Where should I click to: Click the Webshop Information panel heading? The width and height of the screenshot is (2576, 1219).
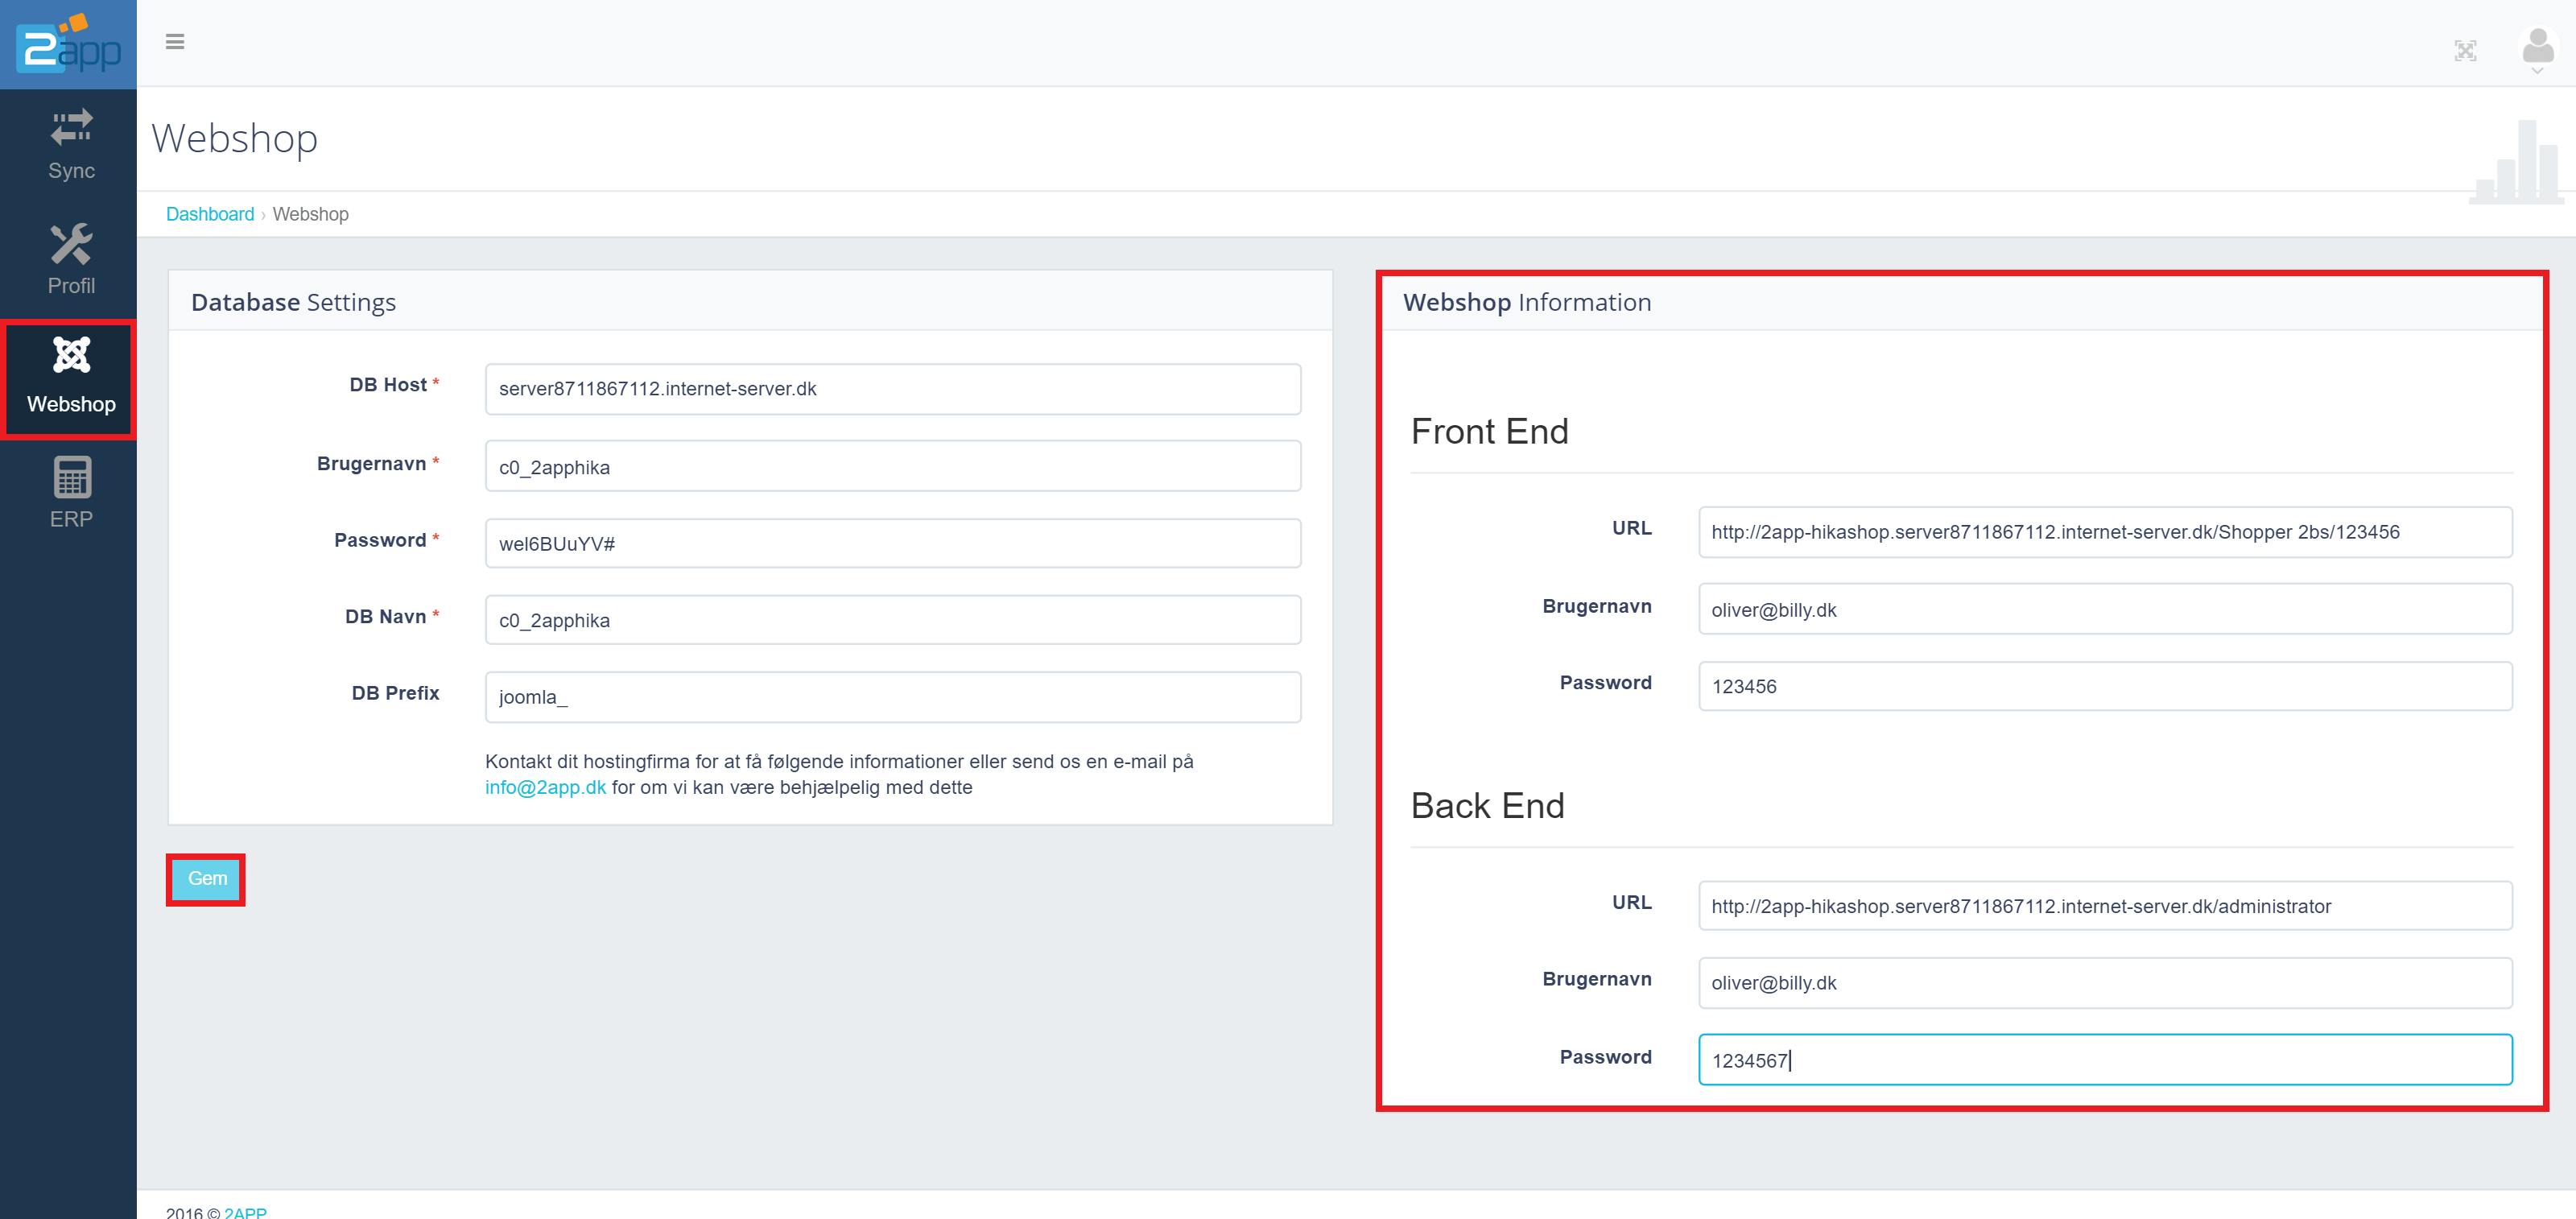click(1527, 302)
